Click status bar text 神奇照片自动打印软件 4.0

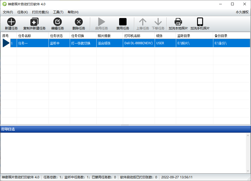click(x=20, y=177)
